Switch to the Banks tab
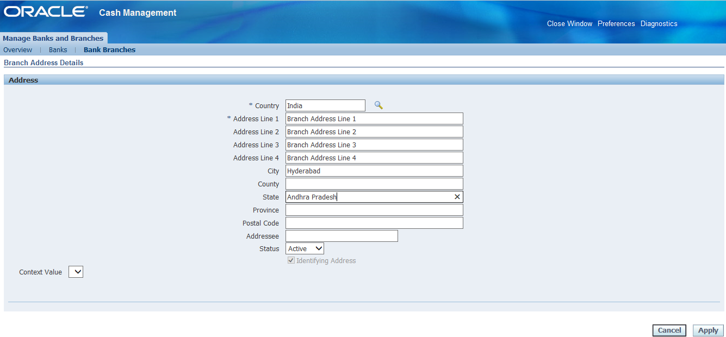The height and width of the screenshot is (337, 726). [58, 50]
